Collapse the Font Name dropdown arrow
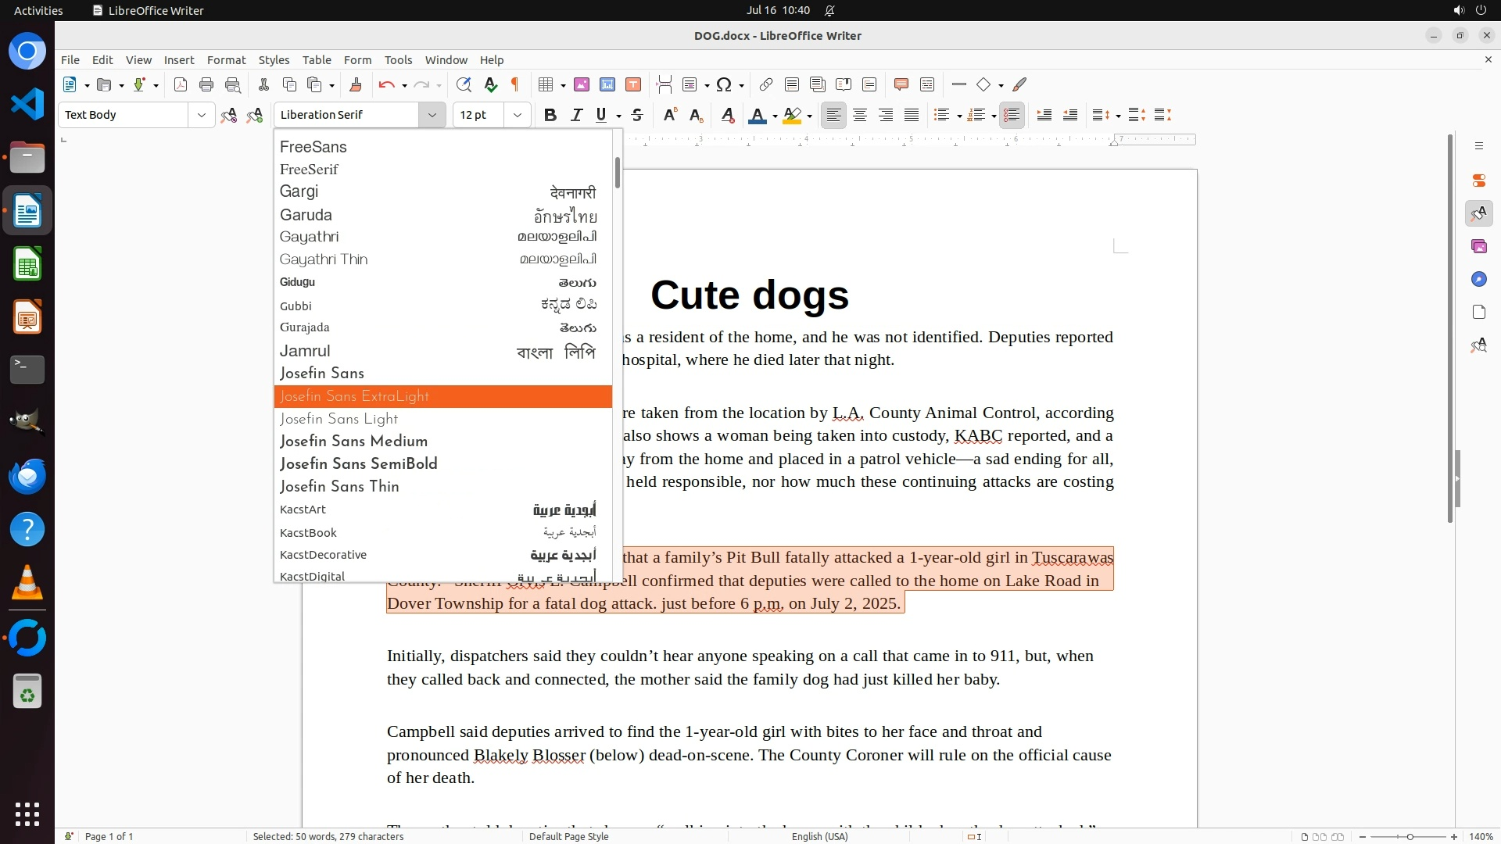 [432, 115]
